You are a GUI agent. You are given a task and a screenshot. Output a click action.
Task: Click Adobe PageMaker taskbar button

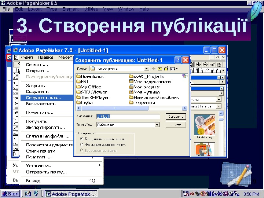71,194
